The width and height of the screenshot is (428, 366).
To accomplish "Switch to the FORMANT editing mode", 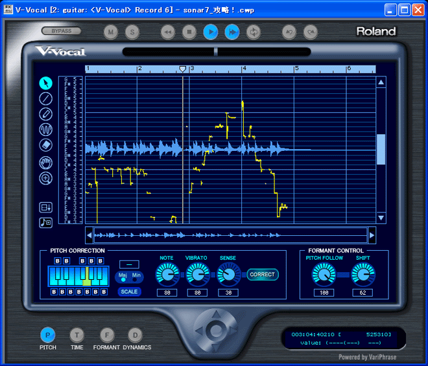I will 107,335.
